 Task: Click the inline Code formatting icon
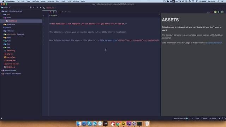click(x=60, y=12)
